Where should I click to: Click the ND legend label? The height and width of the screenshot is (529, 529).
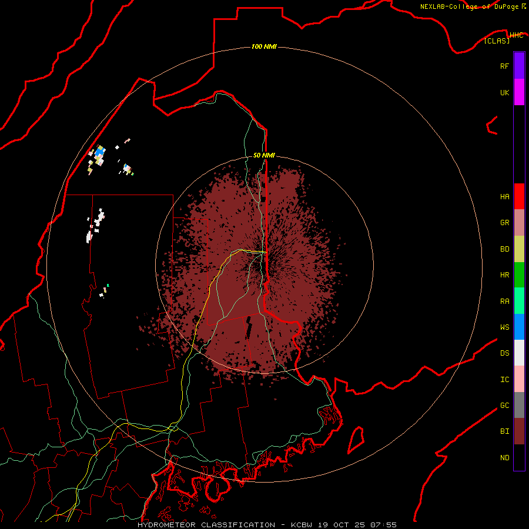[x=504, y=457]
